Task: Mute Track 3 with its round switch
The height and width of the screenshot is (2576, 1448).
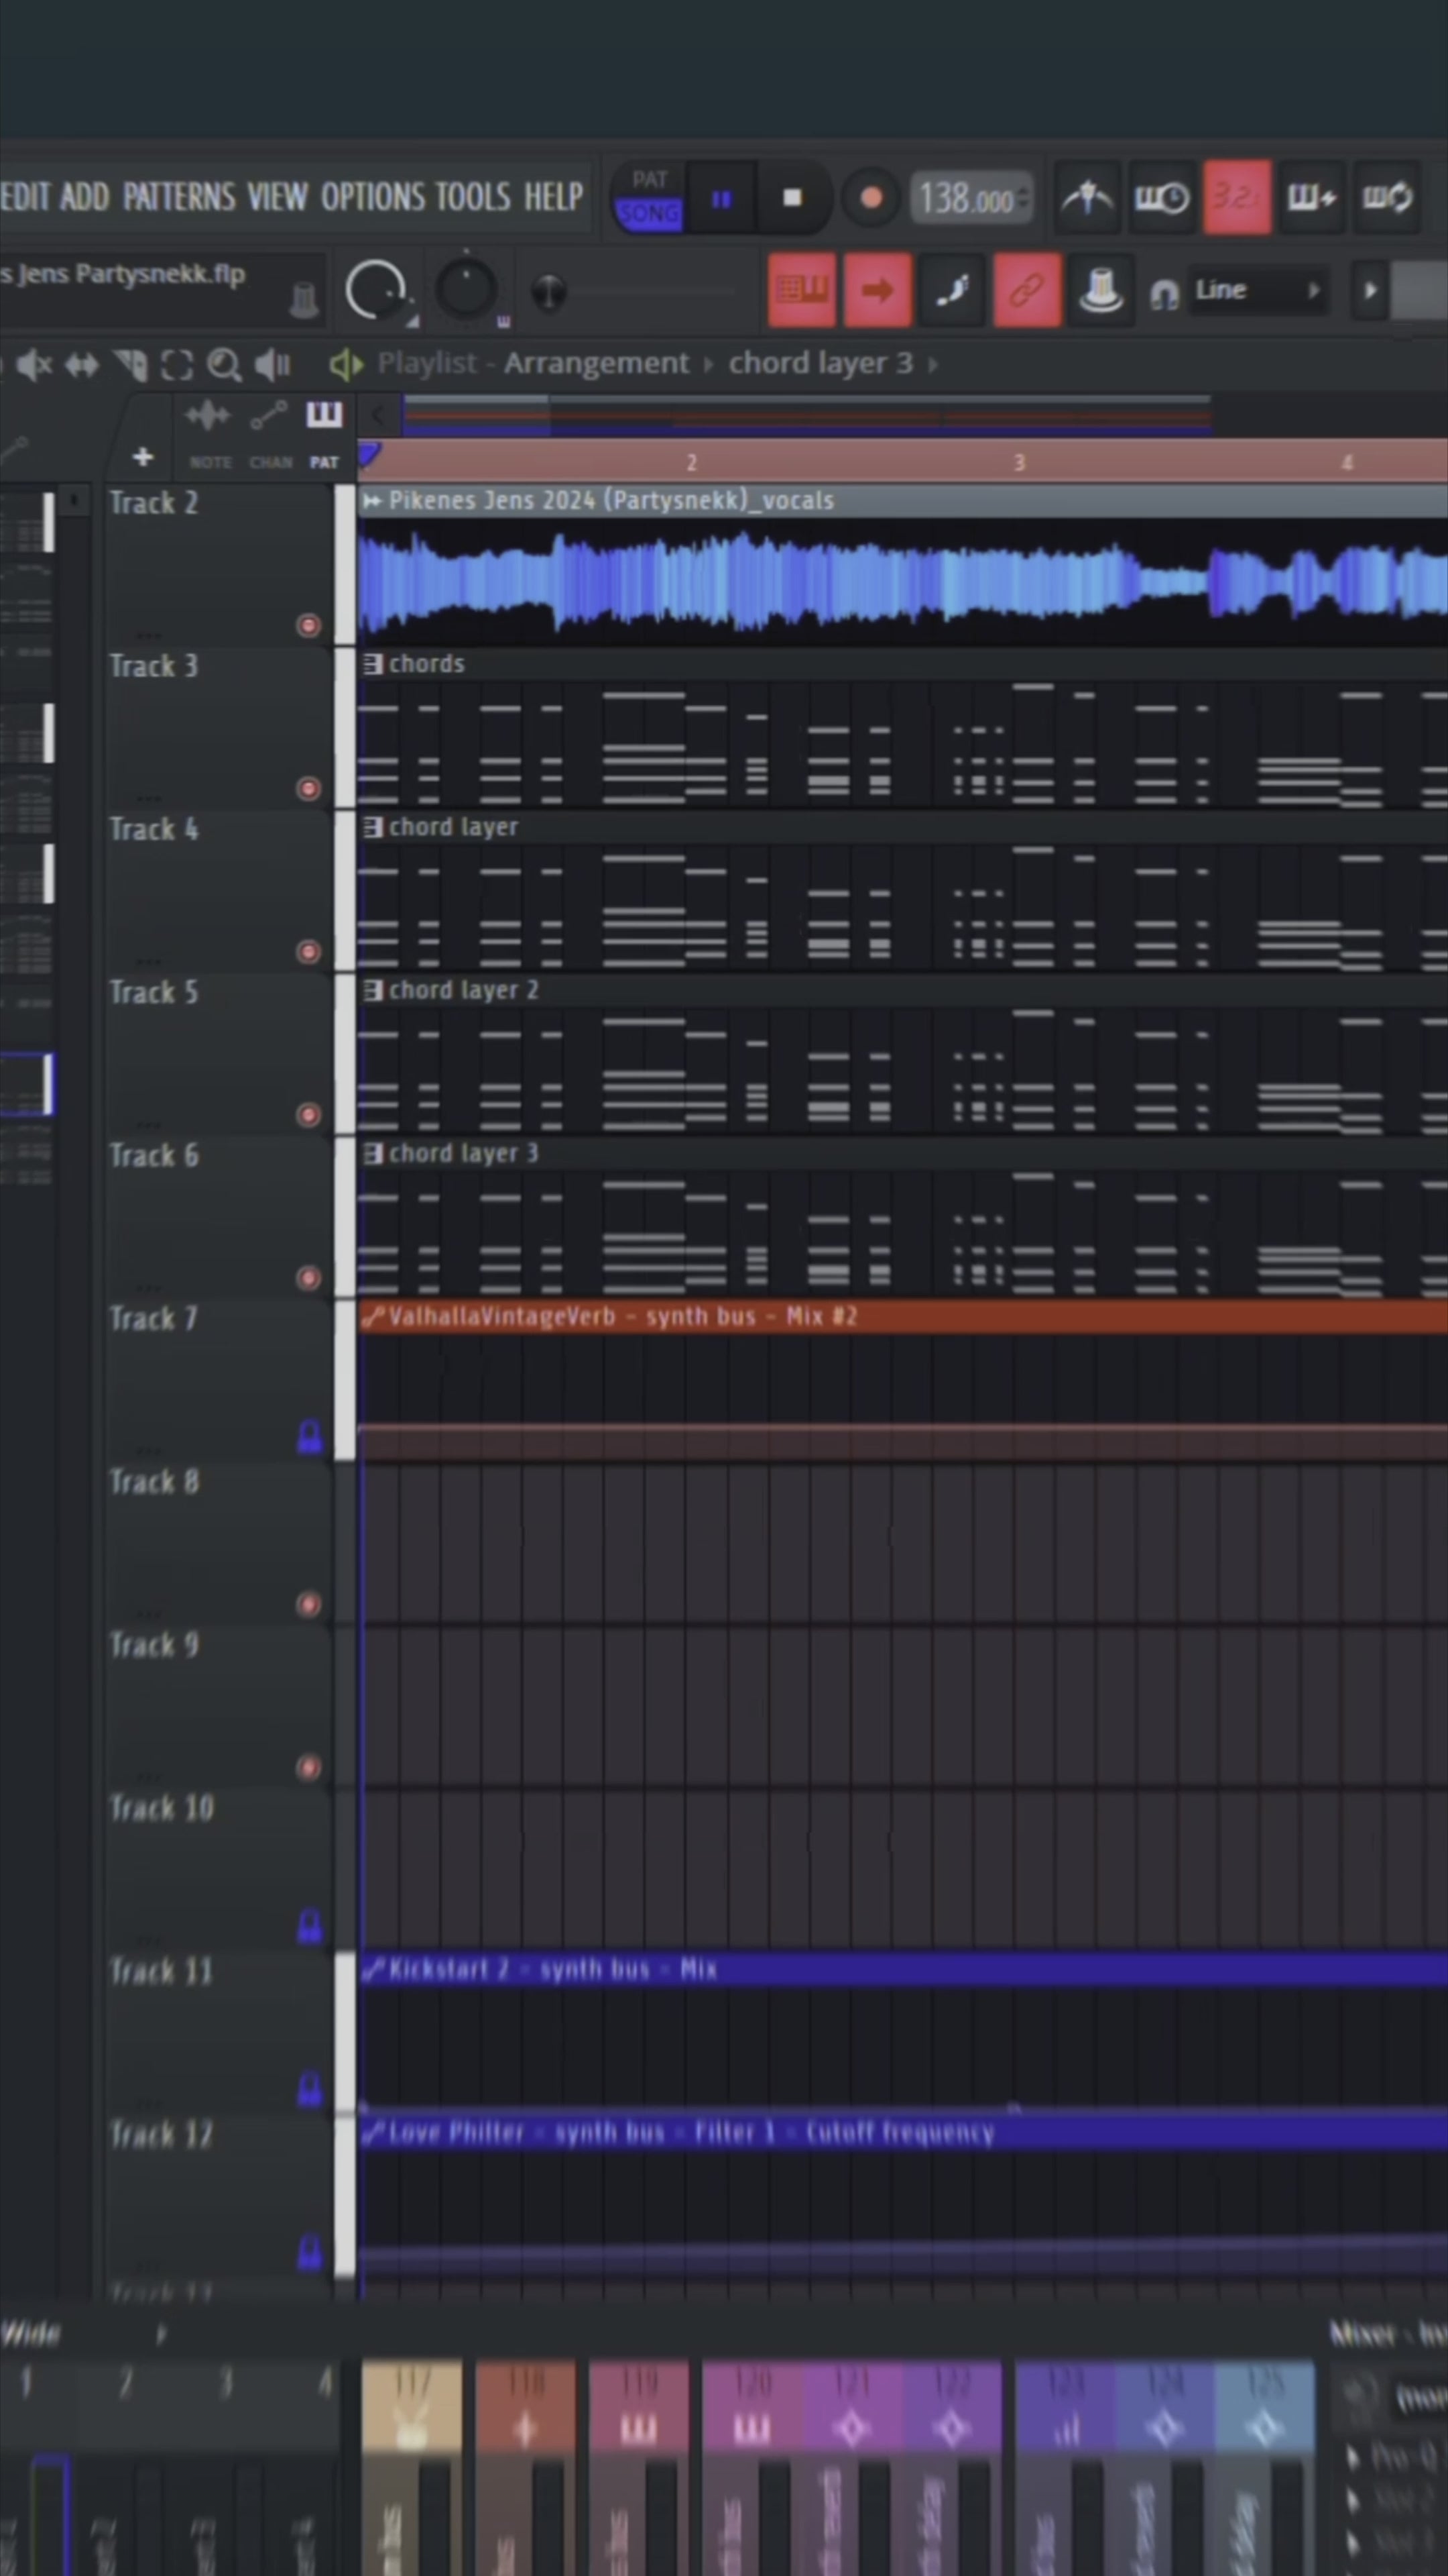Action: (x=309, y=788)
